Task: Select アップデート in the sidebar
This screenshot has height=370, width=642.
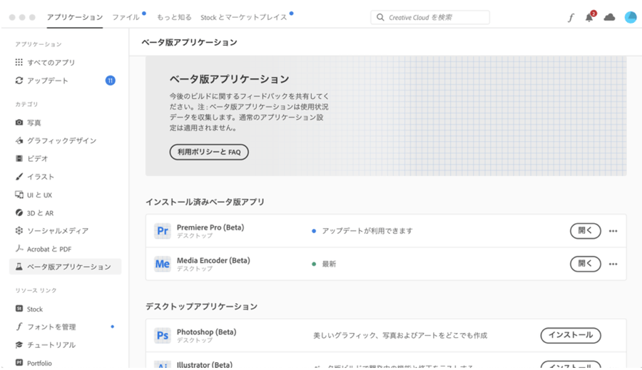Action: click(x=48, y=81)
